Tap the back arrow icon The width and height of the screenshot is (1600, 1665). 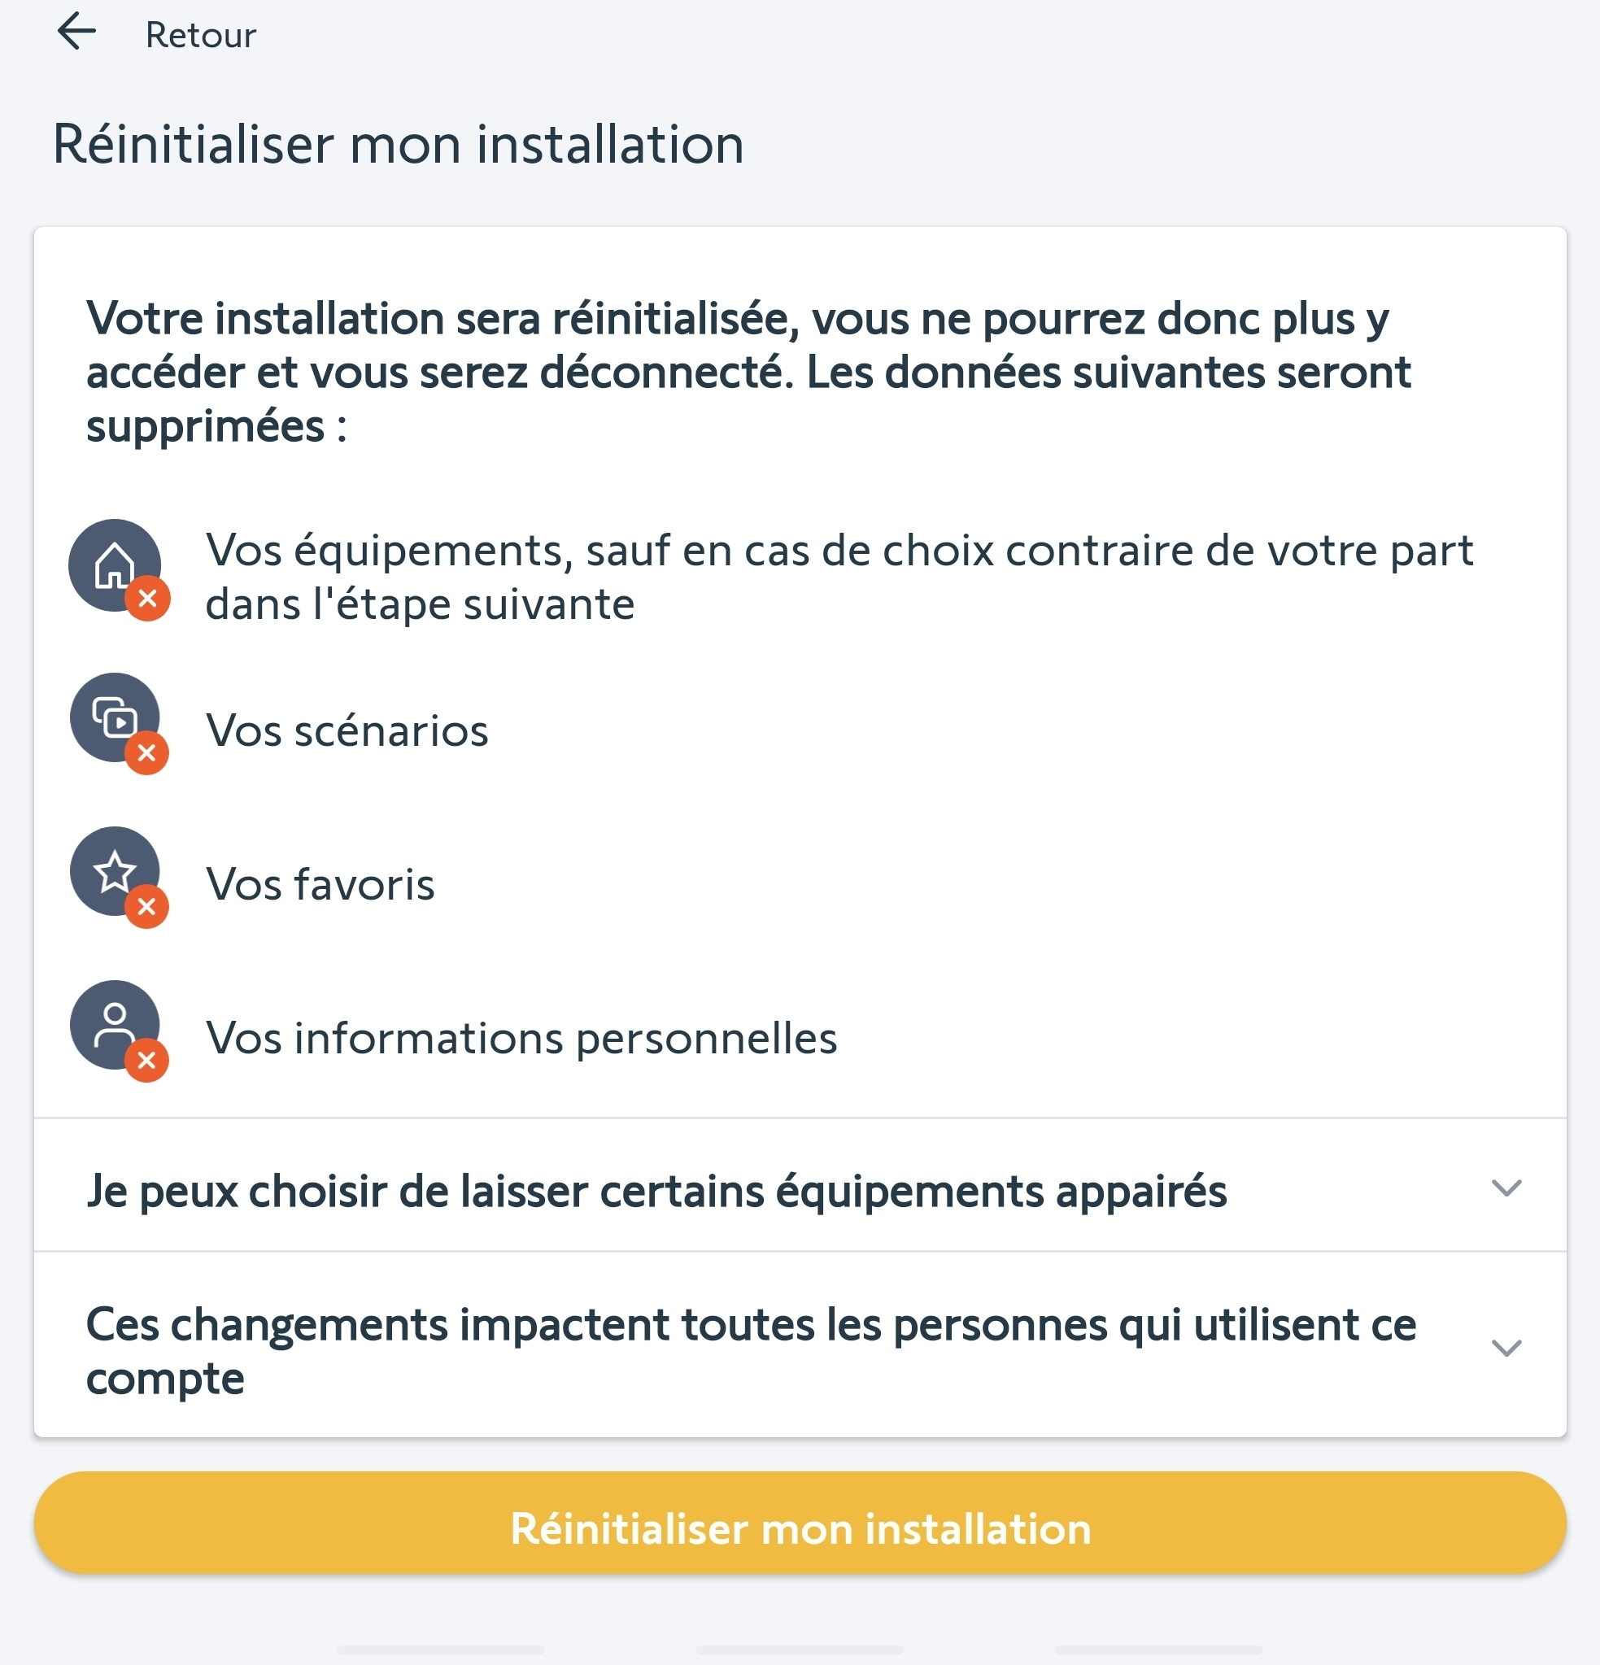coord(76,33)
